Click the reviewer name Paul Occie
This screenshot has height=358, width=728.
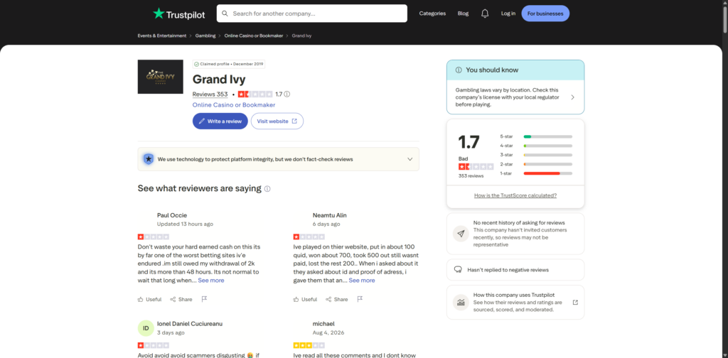tap(172, 215)
